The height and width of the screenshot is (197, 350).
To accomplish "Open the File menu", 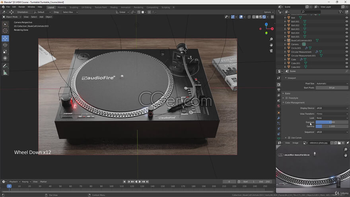I will point(8,7).
